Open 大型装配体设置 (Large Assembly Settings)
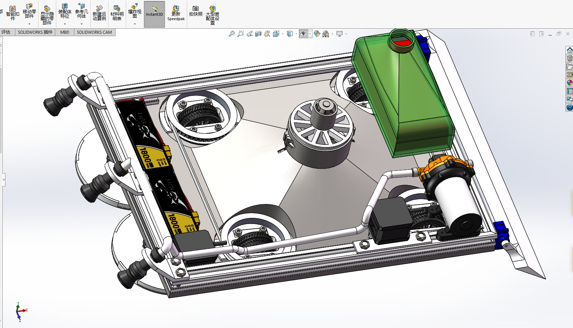Image resolution: width=573 pixels, height=328 pixels. [212, 15]
